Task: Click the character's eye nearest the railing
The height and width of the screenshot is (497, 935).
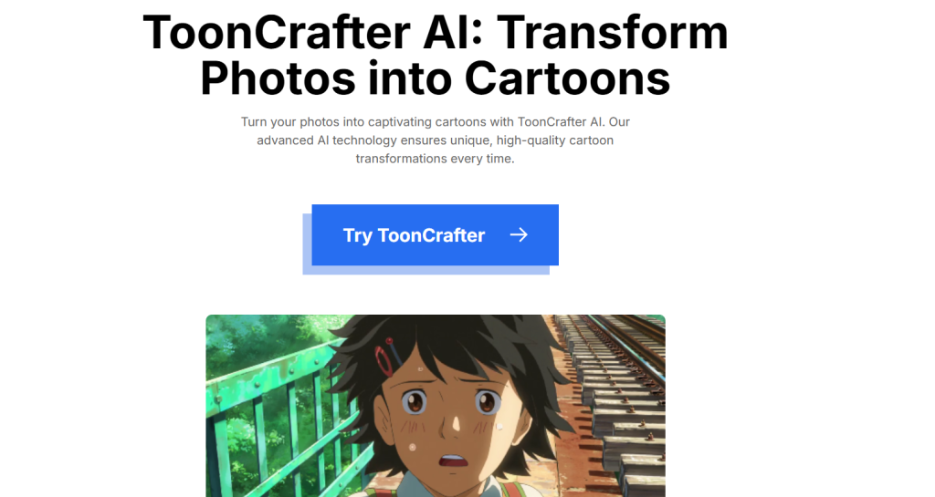Action: click(414, 402)
